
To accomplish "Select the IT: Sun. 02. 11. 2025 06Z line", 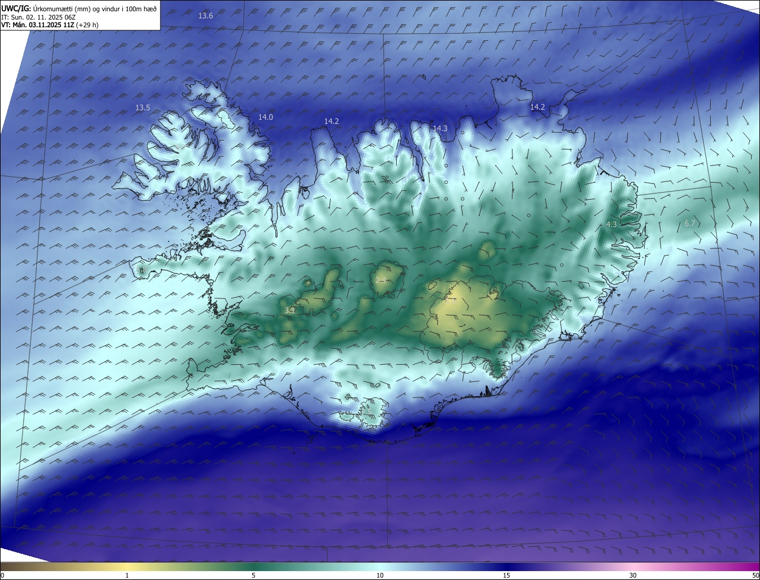I will coord(39,17).
